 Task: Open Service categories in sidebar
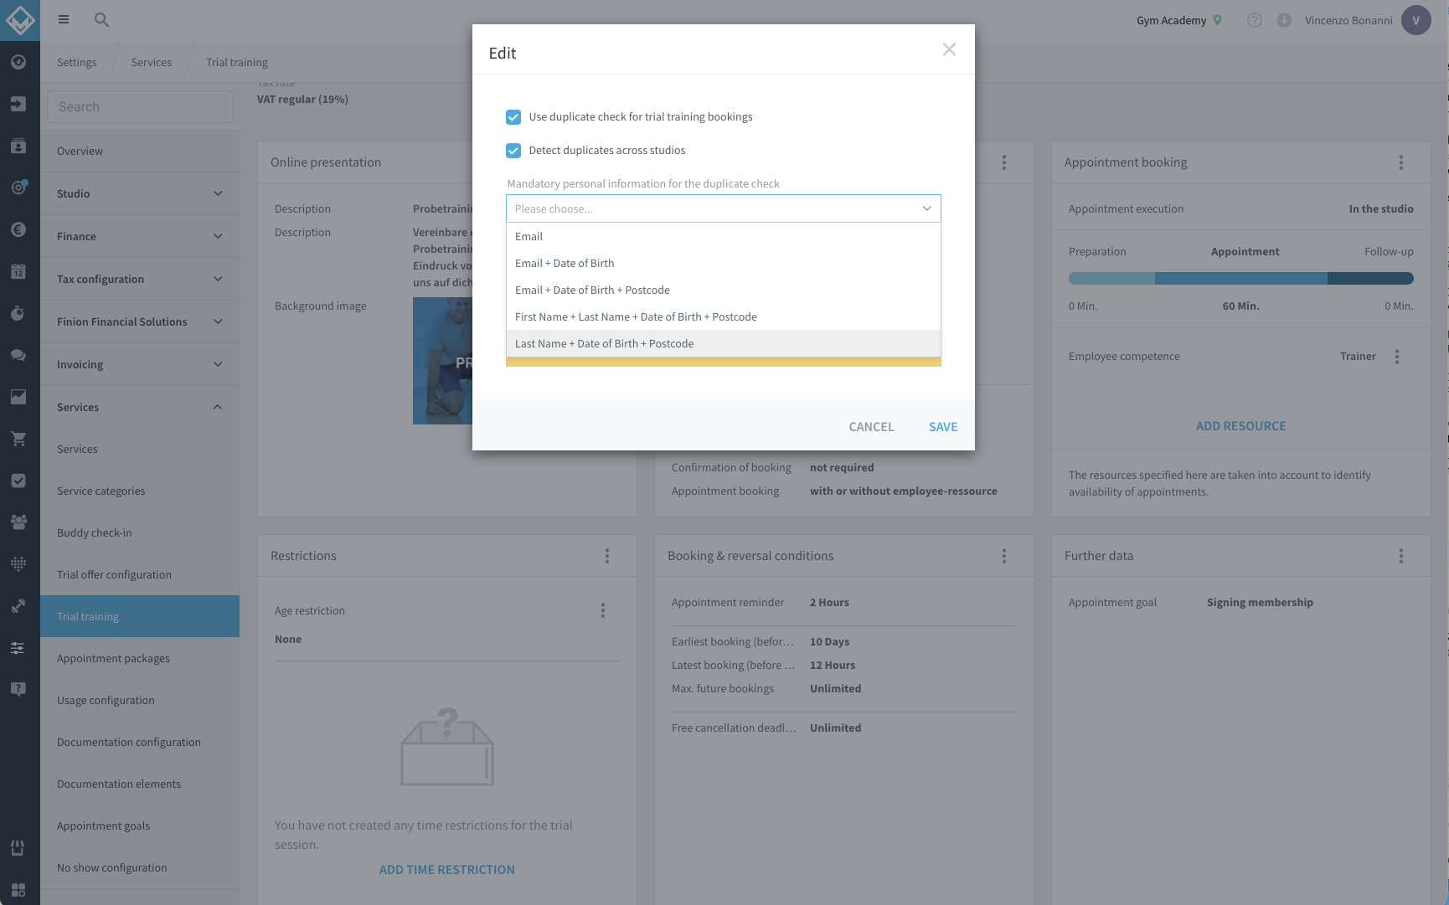point(140,491)
